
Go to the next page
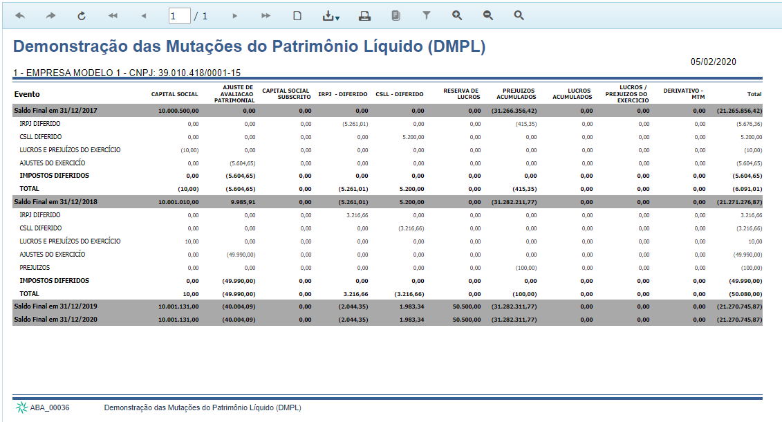point(234,15)
